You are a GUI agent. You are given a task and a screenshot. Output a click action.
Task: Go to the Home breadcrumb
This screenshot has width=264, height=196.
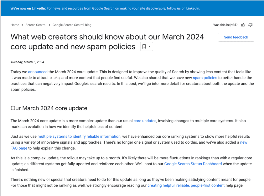[15, 25]
